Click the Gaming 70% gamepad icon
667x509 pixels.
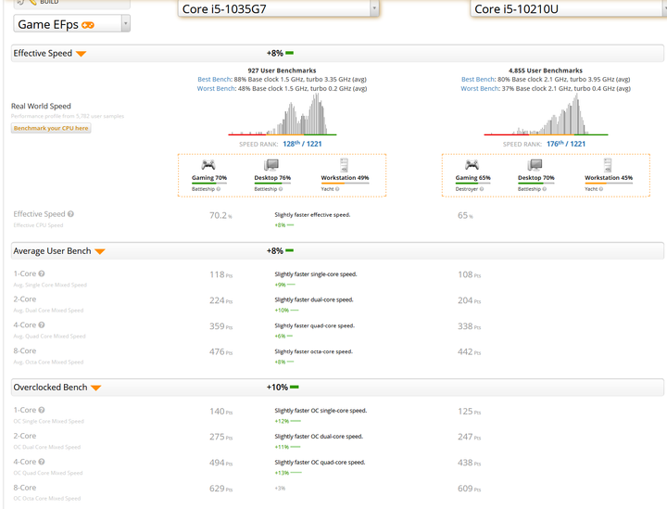coord(208,165)
